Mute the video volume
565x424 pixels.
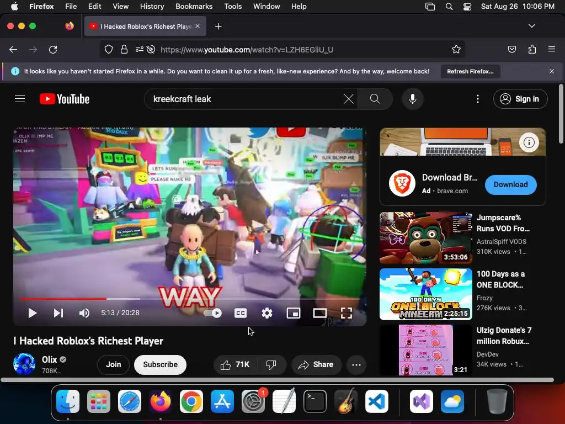pyautogui.click(x=84, y=313)
